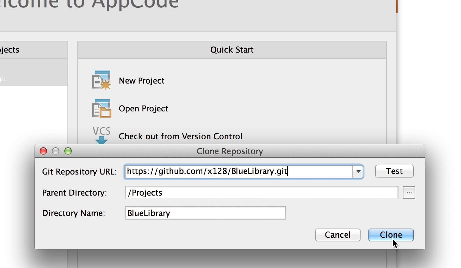461x268 pixels.
Task: Click the New Project icon
Action: click(101, 80)
